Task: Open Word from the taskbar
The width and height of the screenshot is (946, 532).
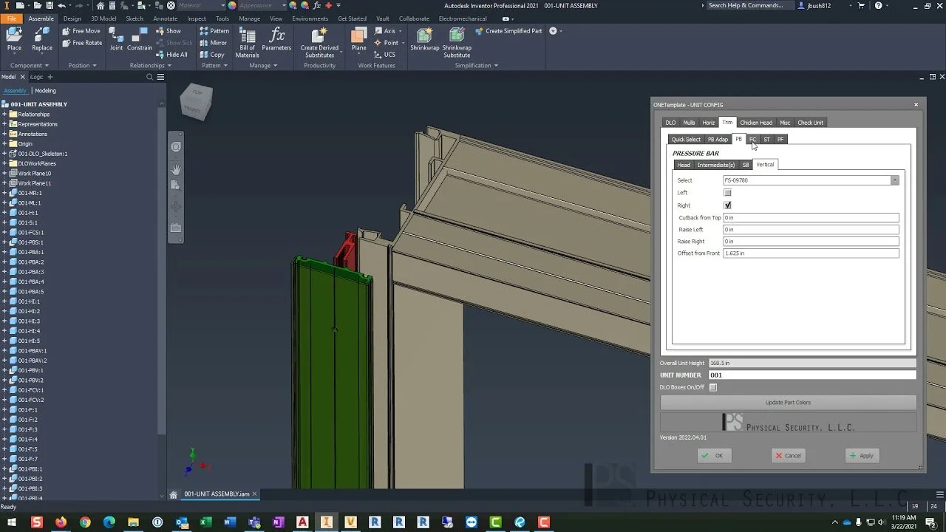Action: (x=230, y=522)
